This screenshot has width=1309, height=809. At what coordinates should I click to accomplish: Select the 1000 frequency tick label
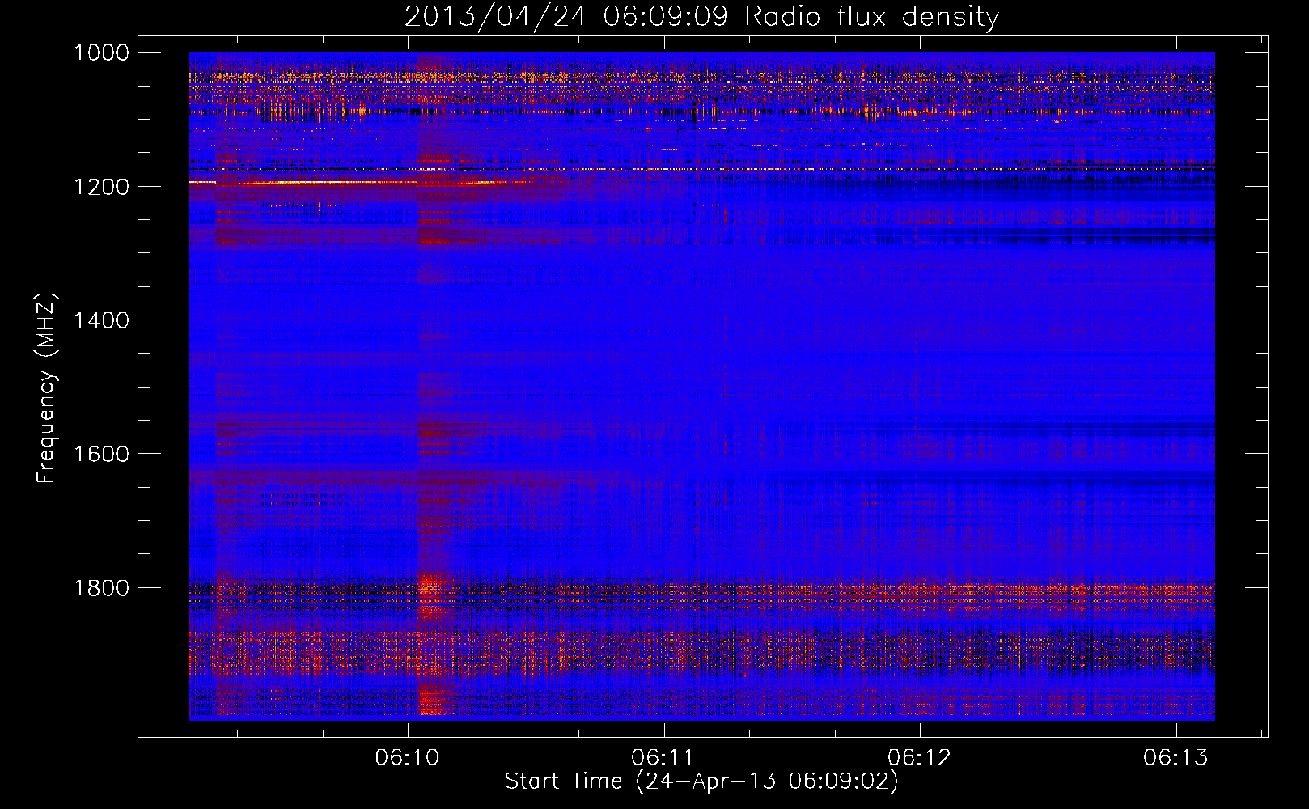pos(101,53)
